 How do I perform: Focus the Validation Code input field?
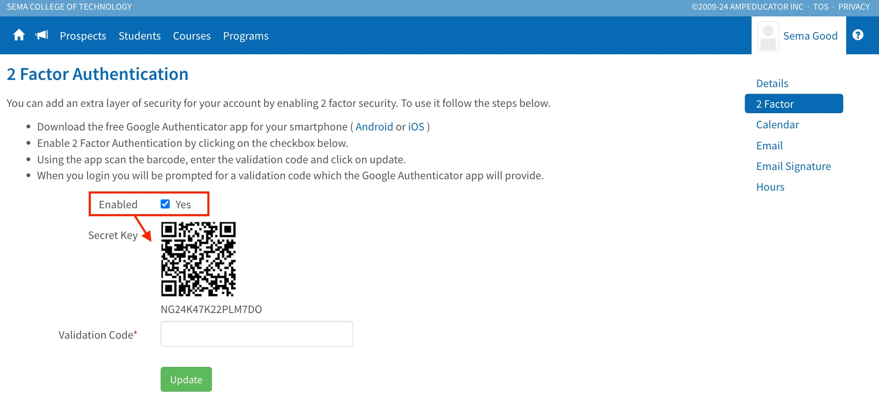point(257,334)
